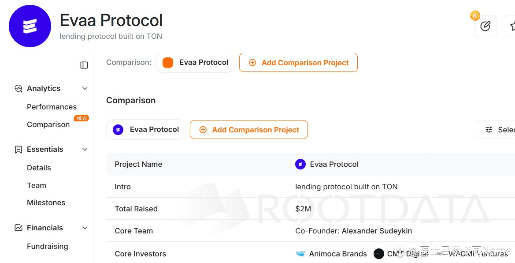Click the Analytics chart icon
Image resolution: width=515 pixels, height=263 pixels.
click(19, 88)
